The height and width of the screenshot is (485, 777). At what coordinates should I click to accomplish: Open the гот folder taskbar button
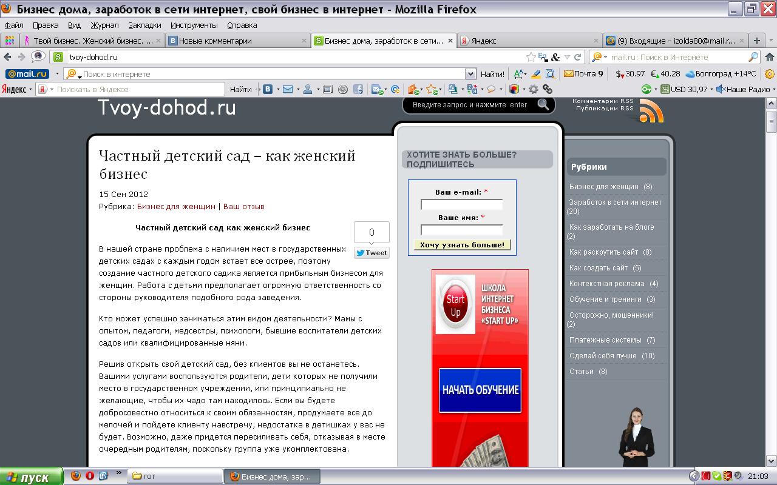pyautogui.click(x=175, y=477)
